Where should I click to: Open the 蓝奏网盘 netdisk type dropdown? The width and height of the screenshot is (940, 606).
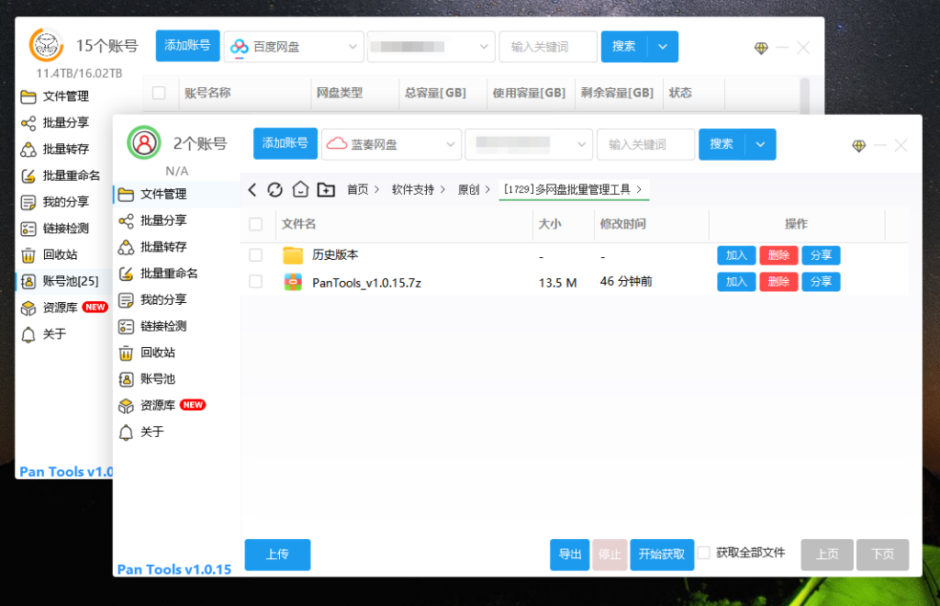(x=391, y=143)
